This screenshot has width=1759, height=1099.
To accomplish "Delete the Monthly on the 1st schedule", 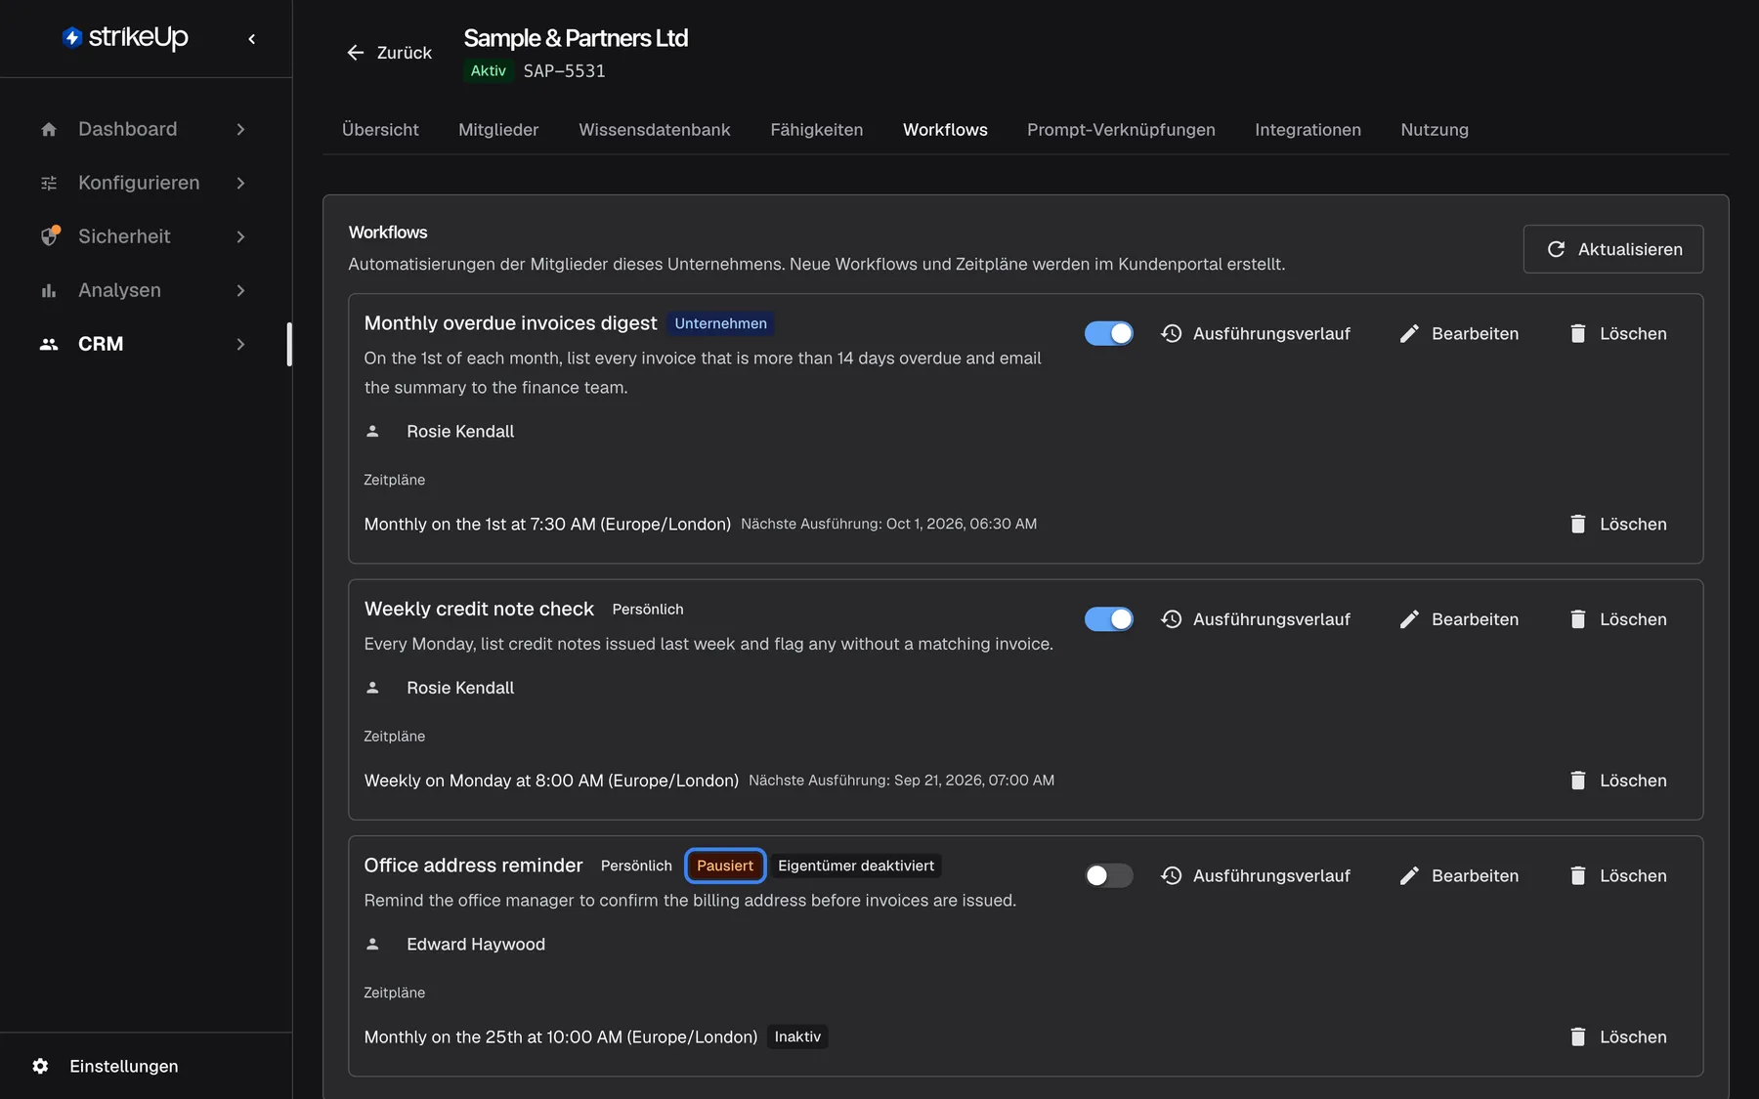I will 1618,524.
